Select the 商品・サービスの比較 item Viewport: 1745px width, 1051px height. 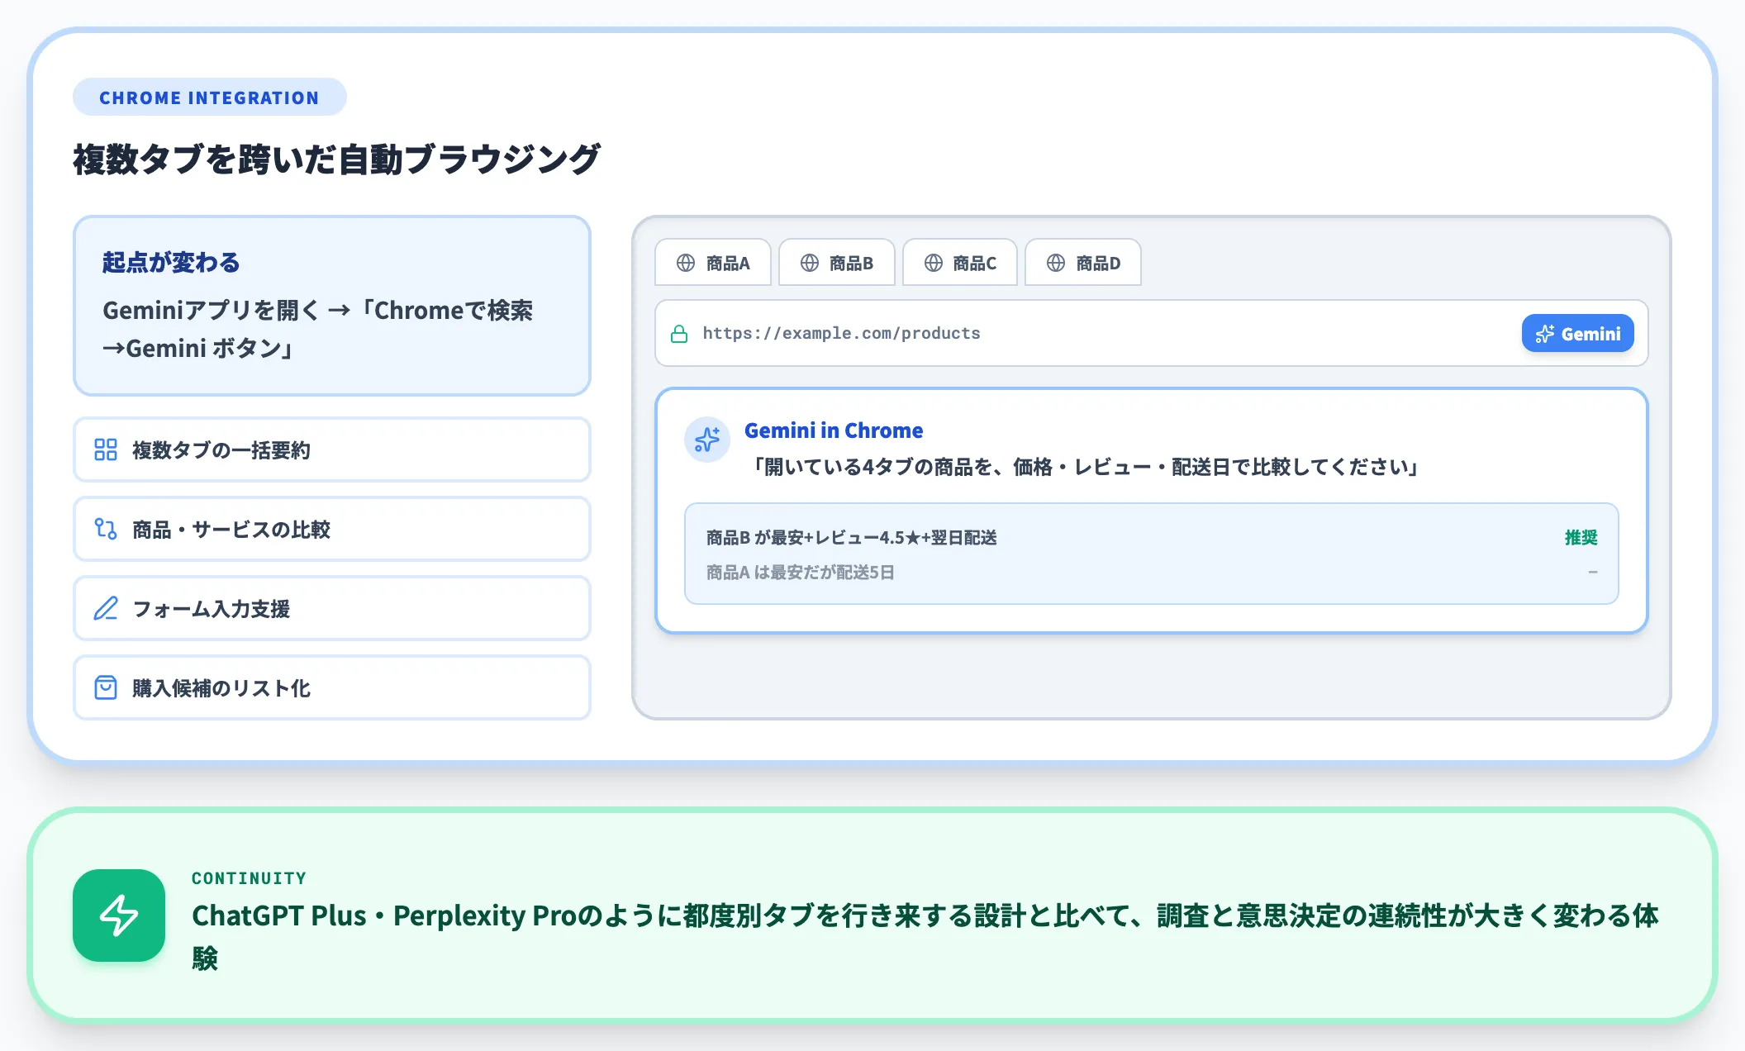[332, 529]
